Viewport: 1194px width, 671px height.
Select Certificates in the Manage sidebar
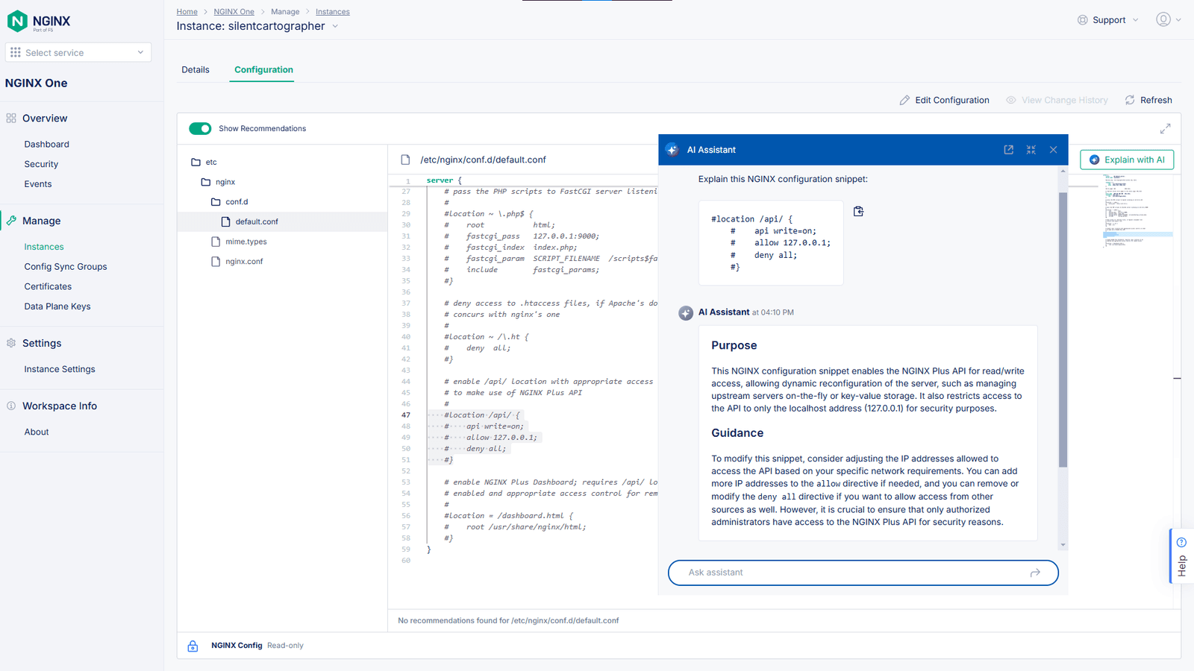[x=47, y=286]
